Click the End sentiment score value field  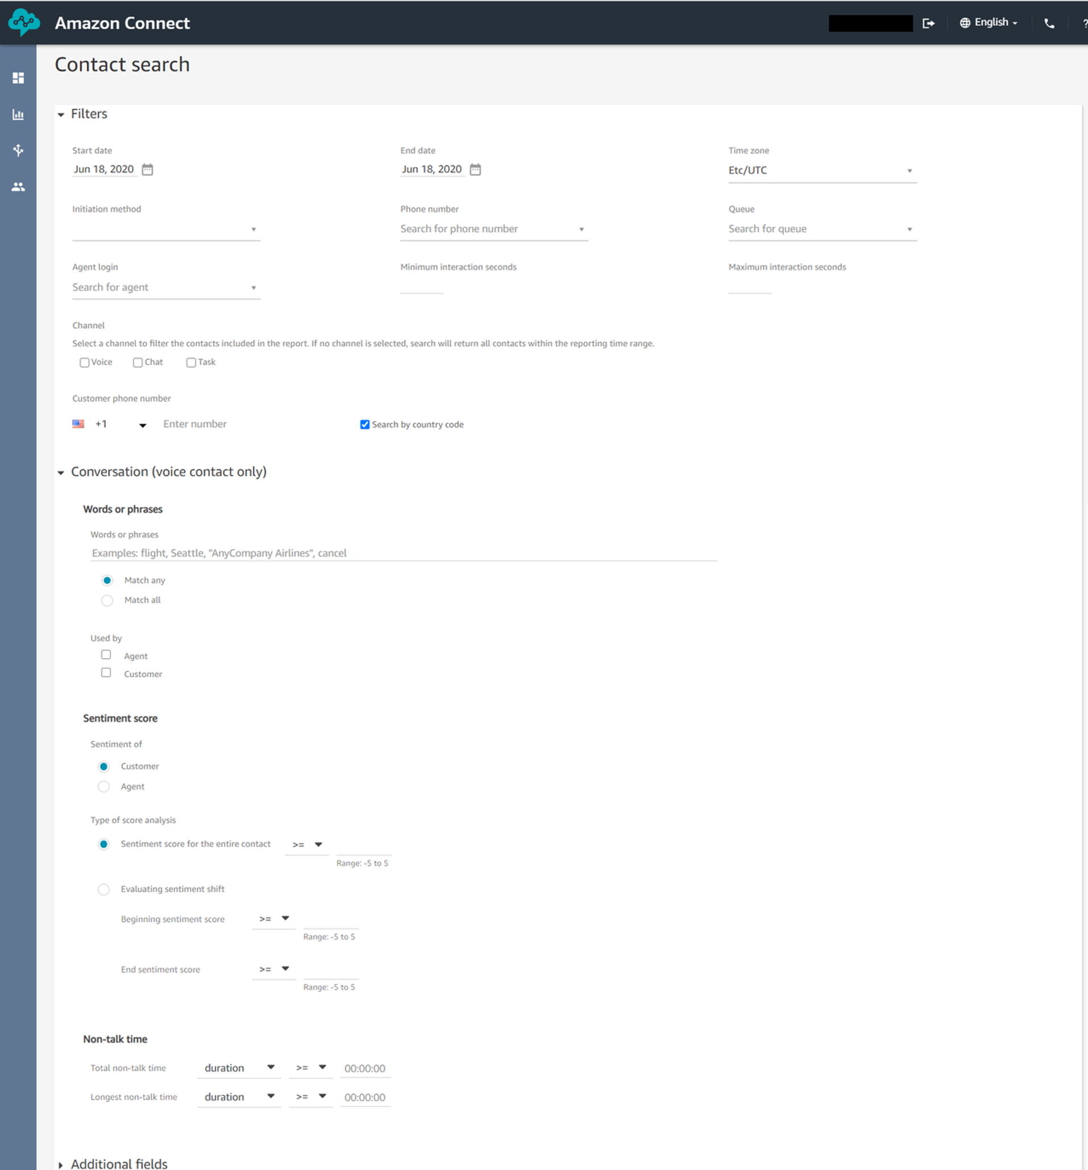331,969
